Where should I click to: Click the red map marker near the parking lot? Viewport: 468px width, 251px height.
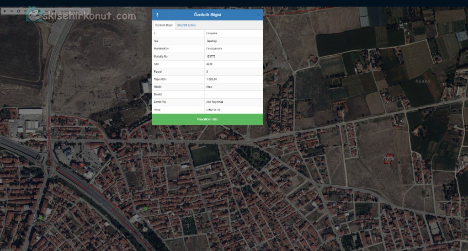(x=82, y=165)
